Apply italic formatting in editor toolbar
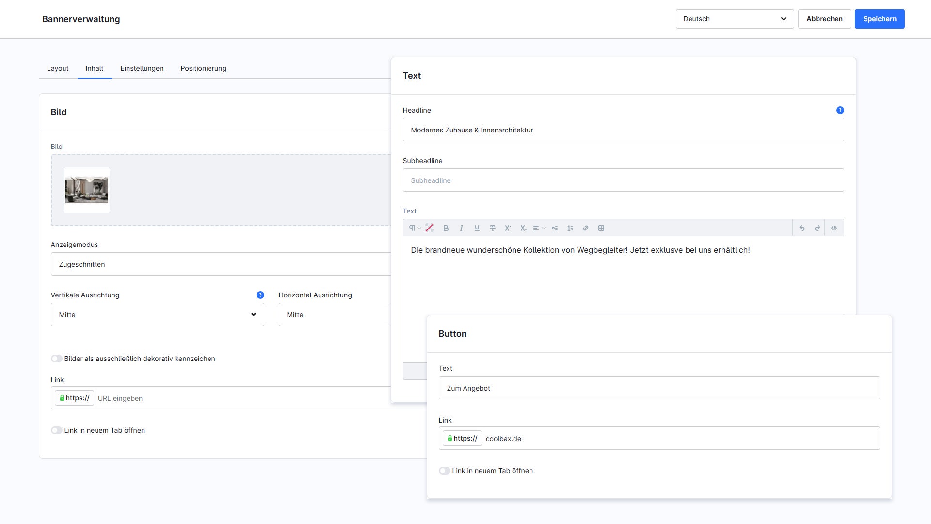 [x=461, y=228]
